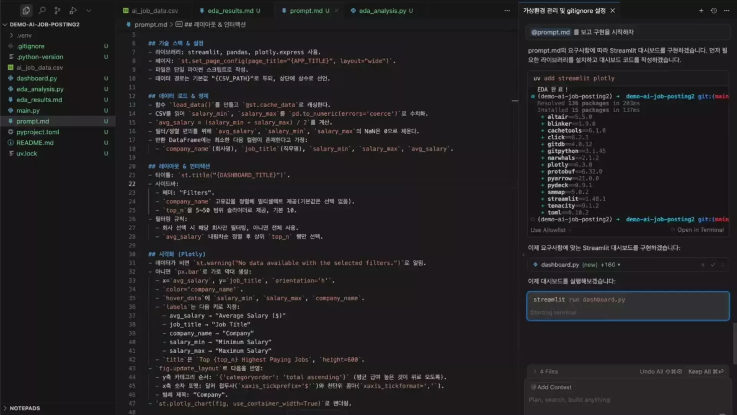737x415 pixels.
Task: Click Open in Terminal
Action: coord(697,230)
